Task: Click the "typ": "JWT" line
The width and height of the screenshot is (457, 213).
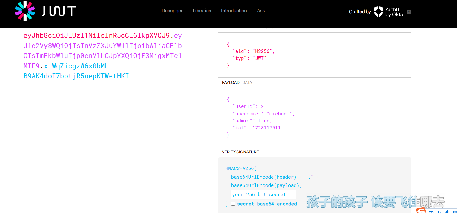Action: 249,58
